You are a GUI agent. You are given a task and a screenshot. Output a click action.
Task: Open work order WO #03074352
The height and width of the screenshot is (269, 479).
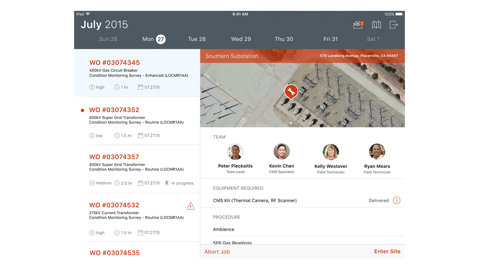(x=137, y=121)
